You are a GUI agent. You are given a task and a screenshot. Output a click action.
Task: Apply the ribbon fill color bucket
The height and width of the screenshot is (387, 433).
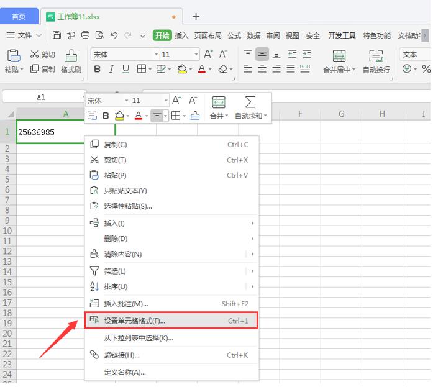click(182, 69)
